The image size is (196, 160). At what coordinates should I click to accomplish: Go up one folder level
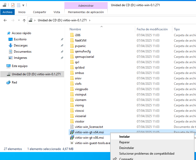[24, 20]
